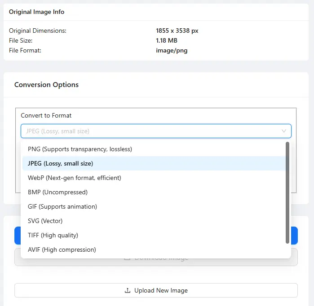Pick WebP (Next-gen format, efficient) option
This screenshot has width=314, height=306.
click(75, 178)
